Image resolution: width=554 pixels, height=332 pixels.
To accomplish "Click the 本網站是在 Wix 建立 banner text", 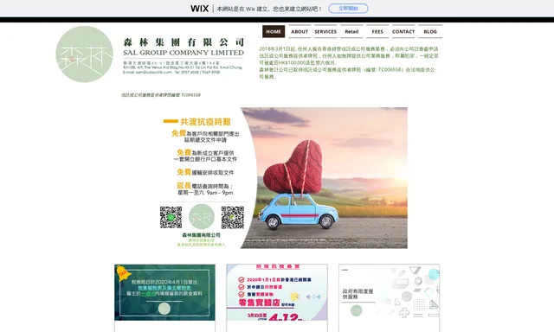I will [x=268, y=9].
